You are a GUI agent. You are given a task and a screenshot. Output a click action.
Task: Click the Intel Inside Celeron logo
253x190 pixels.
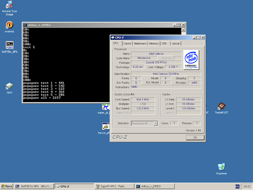click(191, 60)
